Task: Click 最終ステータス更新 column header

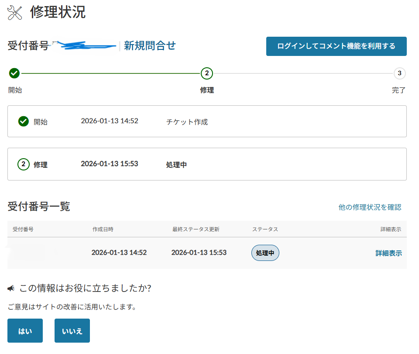Action: [196, 229]
